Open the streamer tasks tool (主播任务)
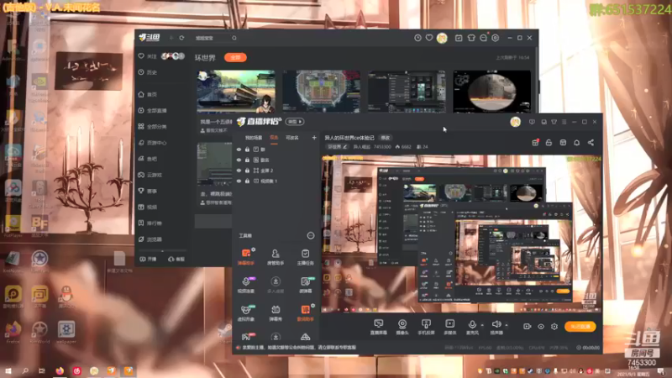 click(305, 257)
